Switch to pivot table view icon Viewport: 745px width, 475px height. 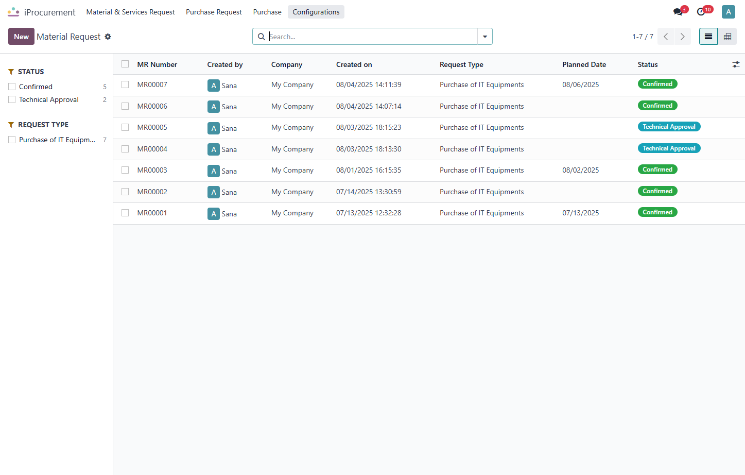coord(727,37)
